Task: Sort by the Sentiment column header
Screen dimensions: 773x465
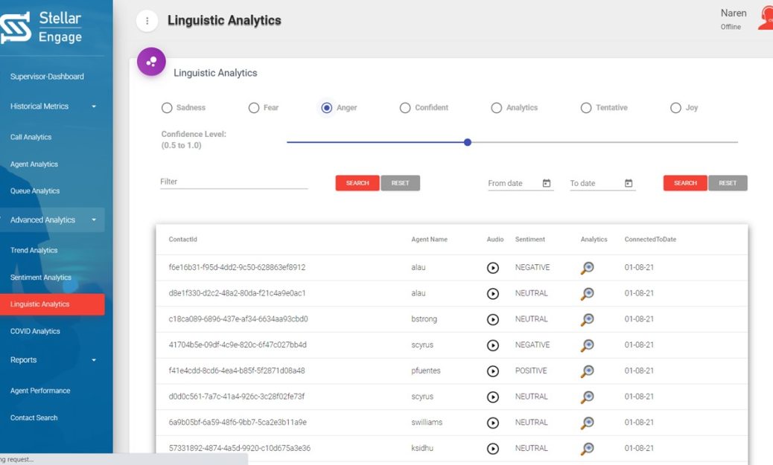Action: [x=530, y=240]
